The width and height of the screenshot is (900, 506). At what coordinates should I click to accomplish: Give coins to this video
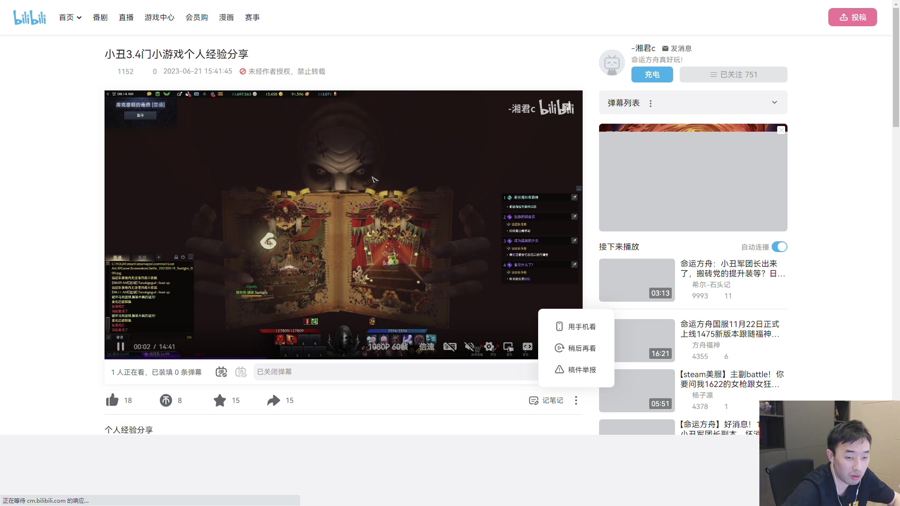(166, 400)
